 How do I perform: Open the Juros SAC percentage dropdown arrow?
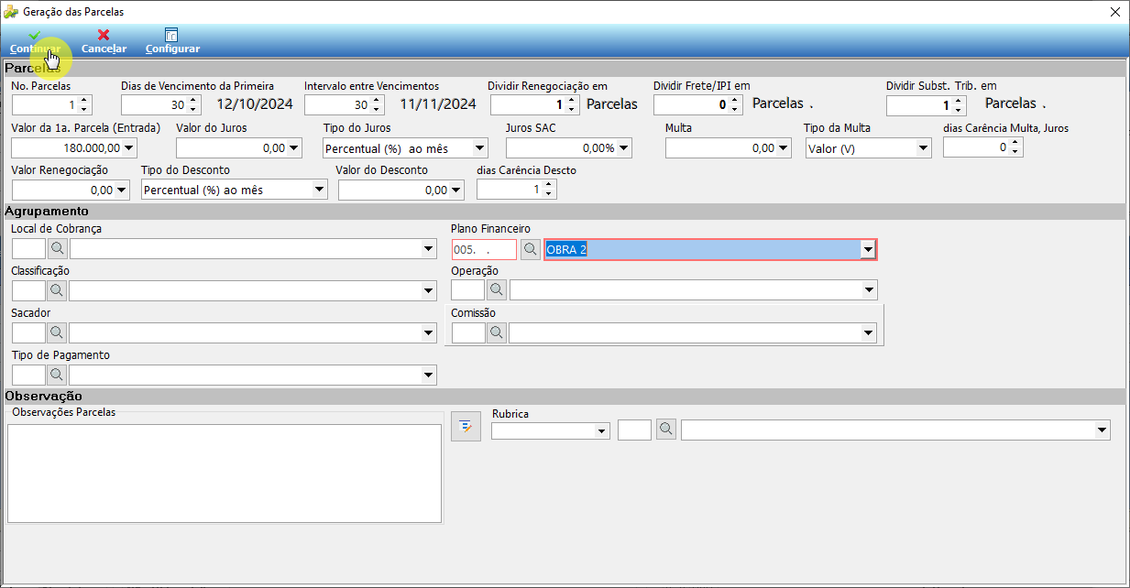623,147
